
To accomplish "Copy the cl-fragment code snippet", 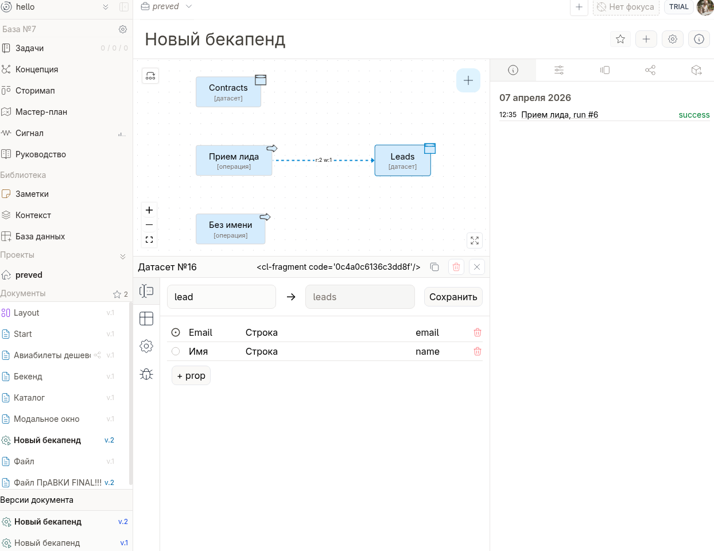I will point(434,267).
